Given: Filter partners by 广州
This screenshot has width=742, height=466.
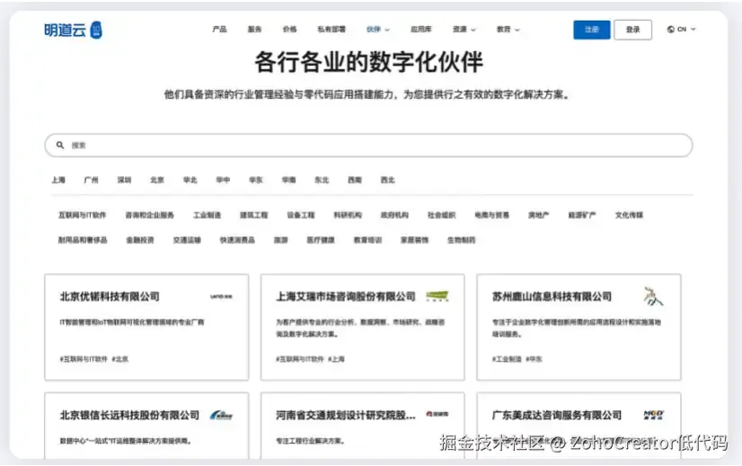Looking at the screenshot, I should point(91,180).
